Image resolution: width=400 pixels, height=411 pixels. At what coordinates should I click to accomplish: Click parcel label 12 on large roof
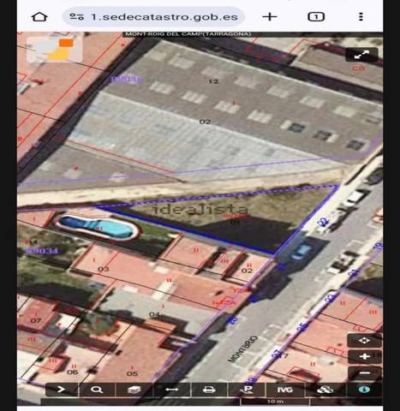click(213, 81)
